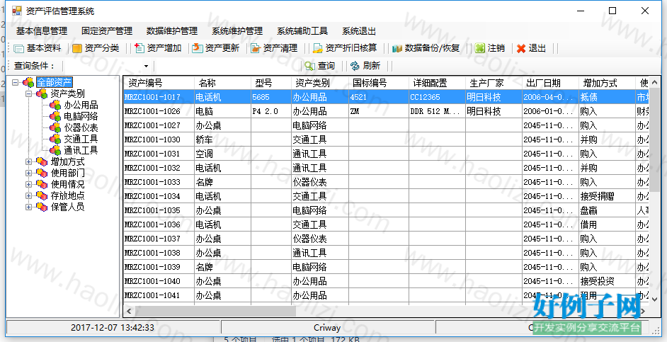Select the icon beside 仪器仪表 in the tree
Viewport: 667px width, 342px height.
click(55, 127)
